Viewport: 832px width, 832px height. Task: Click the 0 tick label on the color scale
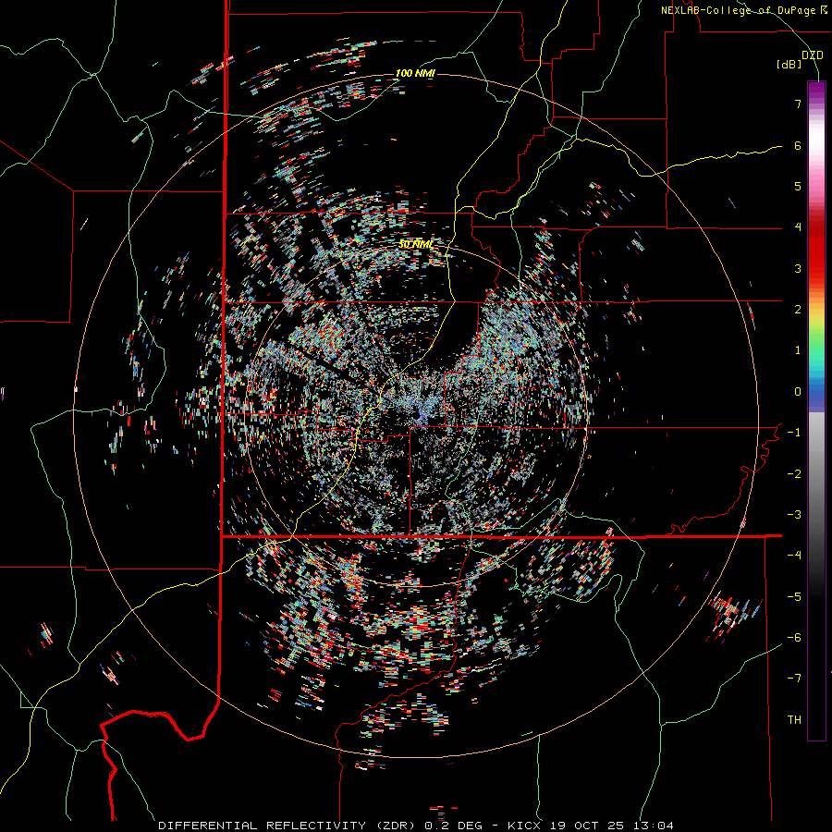[798, 392]
